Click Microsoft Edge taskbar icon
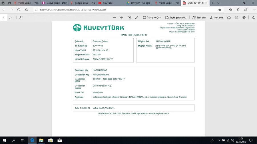 pyautogui.click(x=32, y=140)
